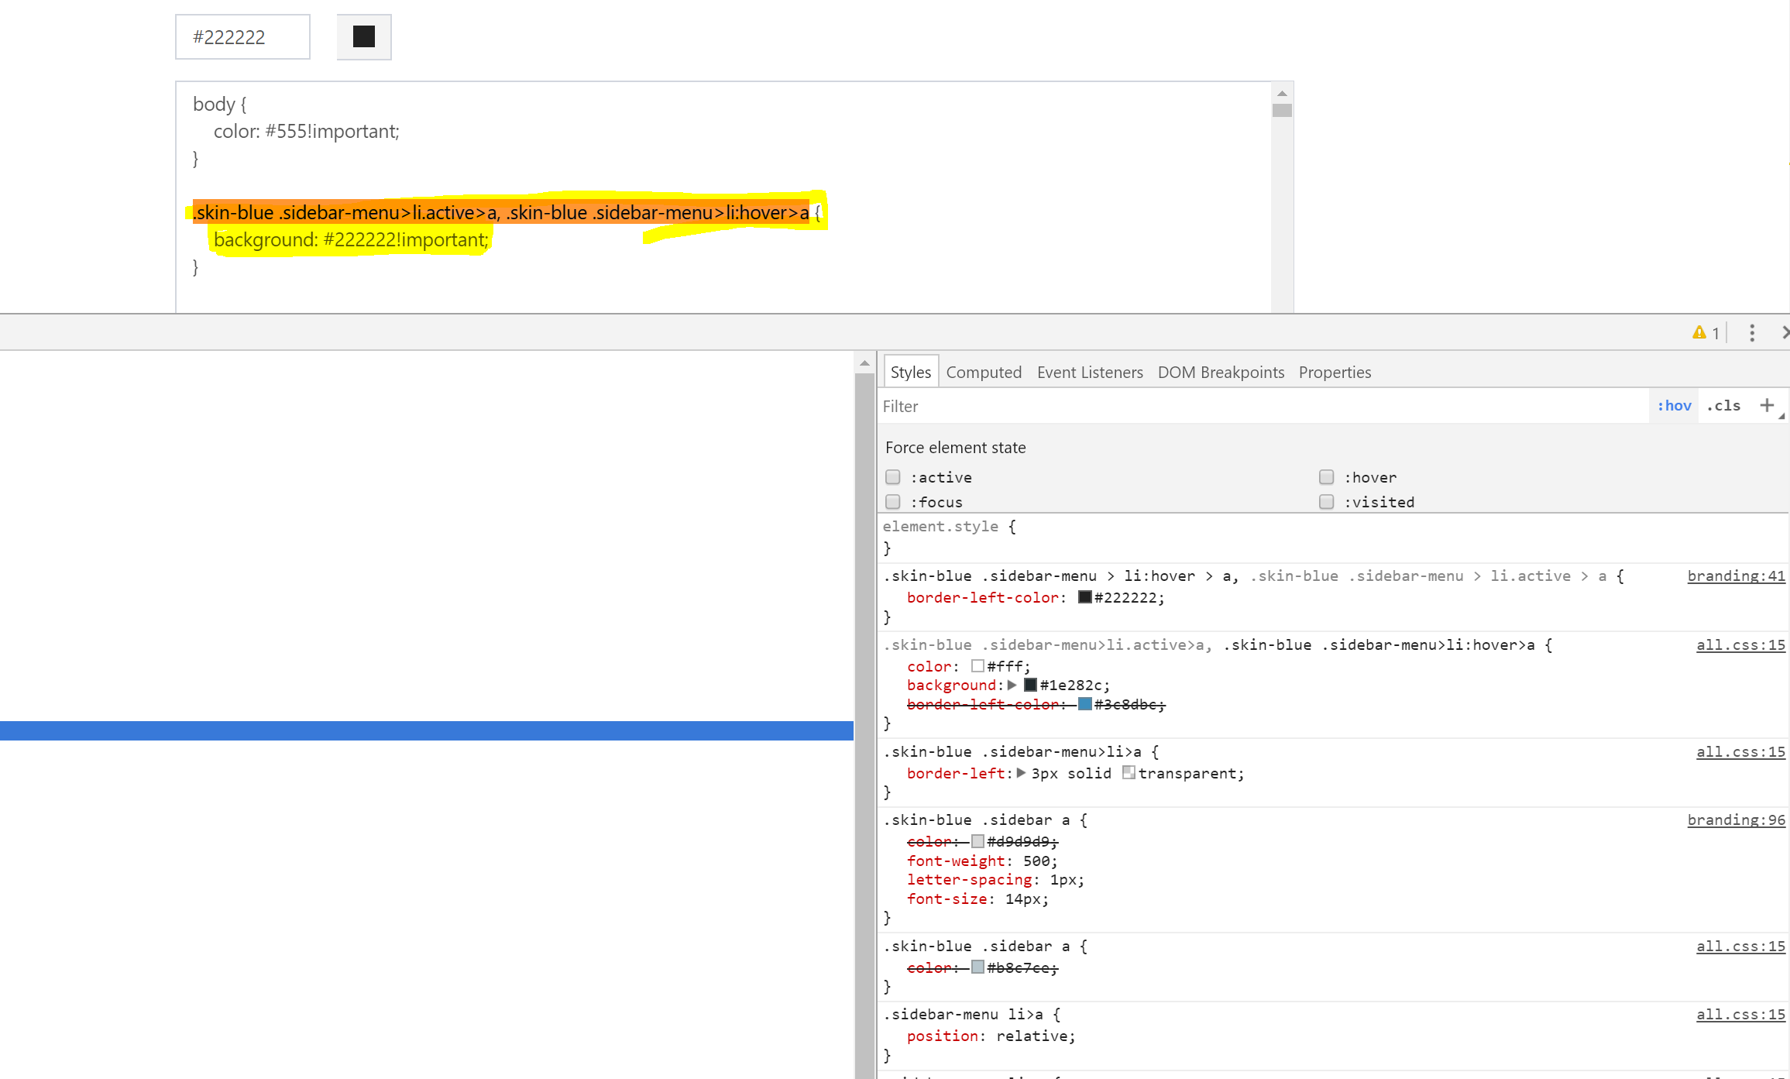1790x1079 pixels.
Task: Switch to the Event Listeners tab
Action: pyautogui.click(x=1090, y=372)
